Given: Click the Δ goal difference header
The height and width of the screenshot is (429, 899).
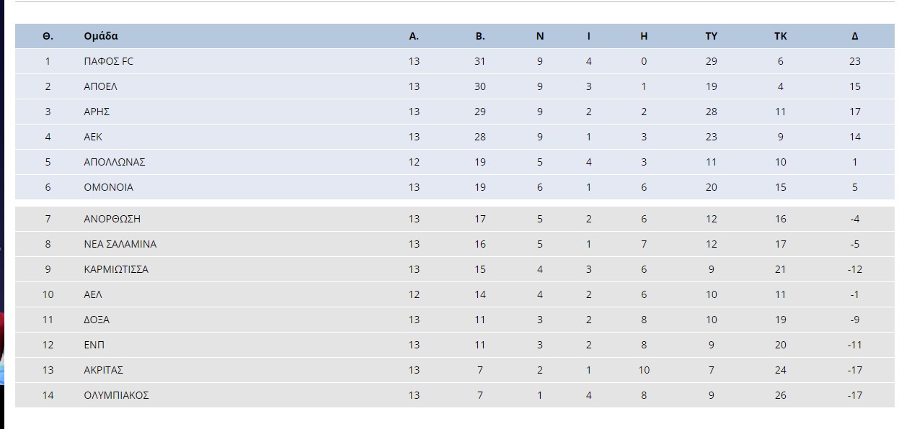Looking at the screenshot, I should [x=855, y=36].
